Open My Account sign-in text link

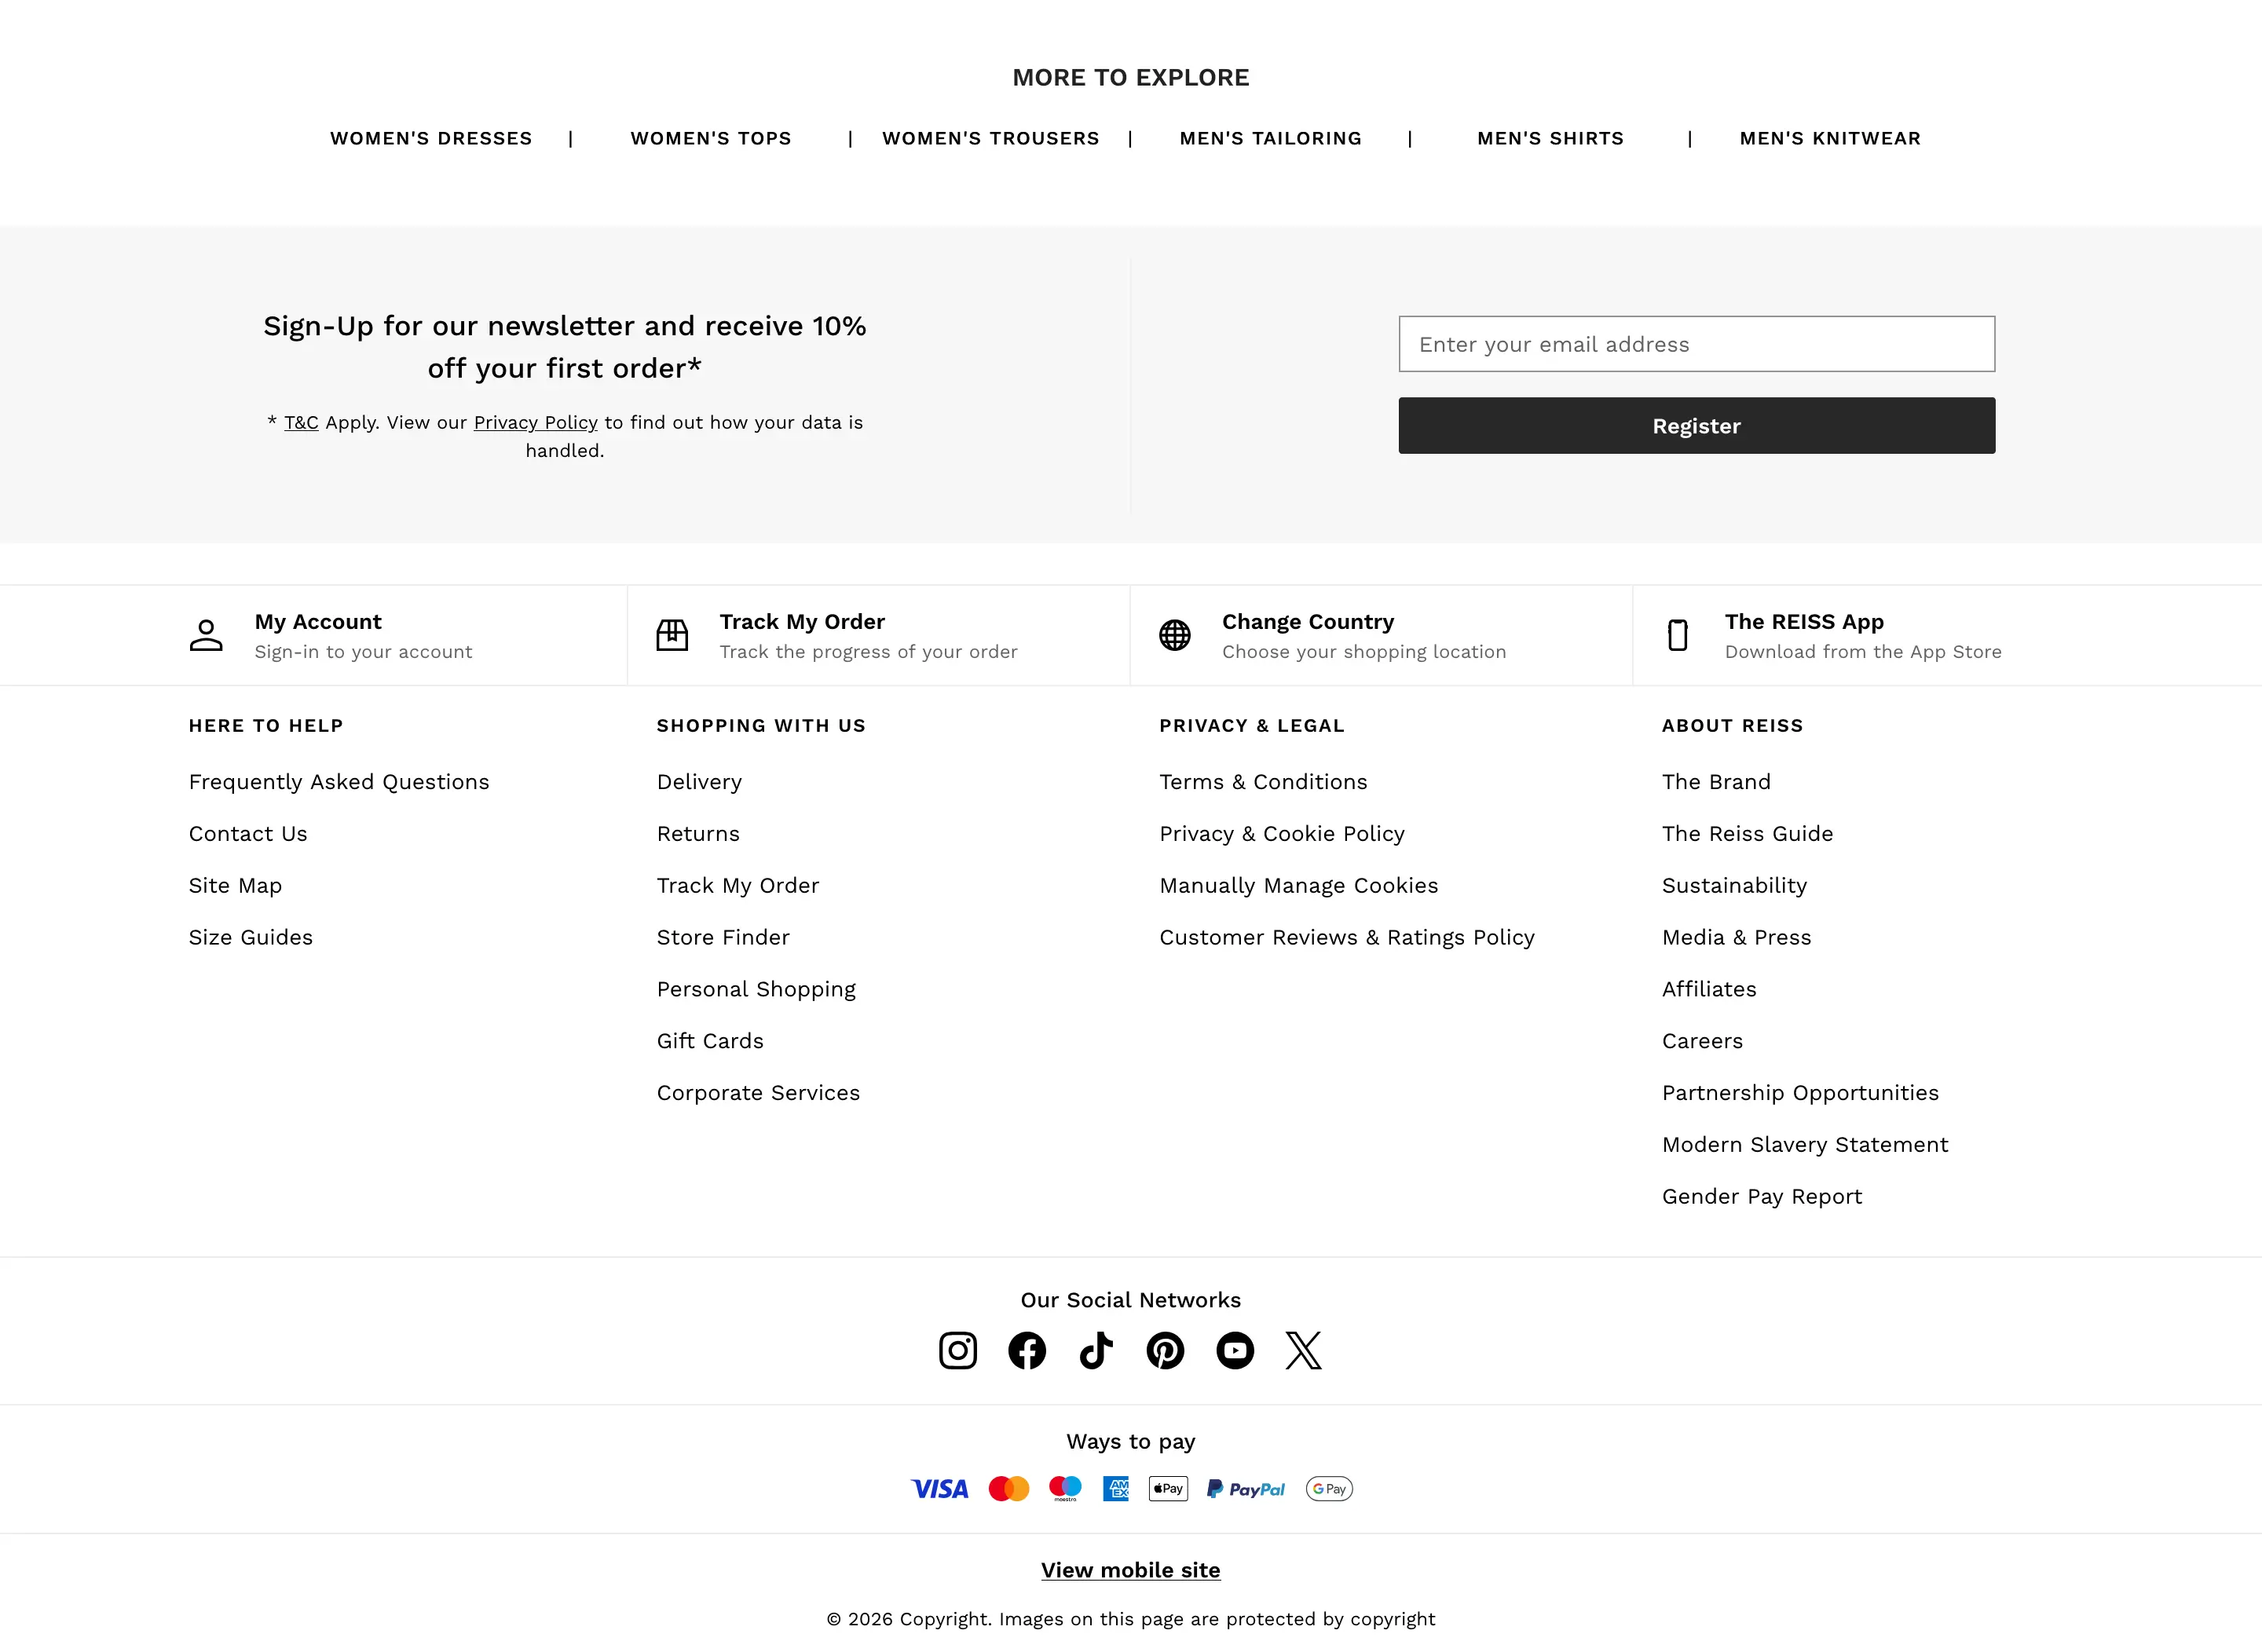point(363,652)
